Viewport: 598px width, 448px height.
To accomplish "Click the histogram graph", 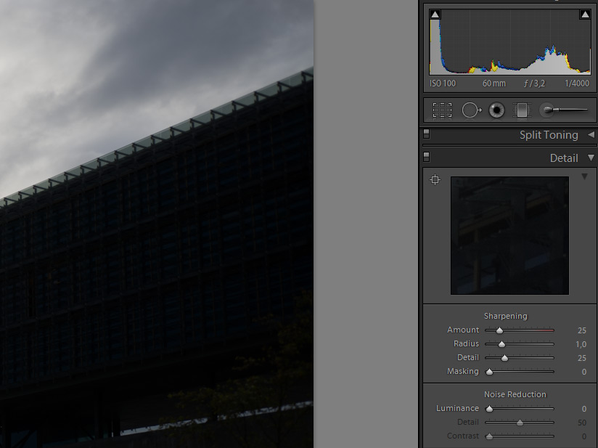I will pyautogui.click(x=510, y=42).
